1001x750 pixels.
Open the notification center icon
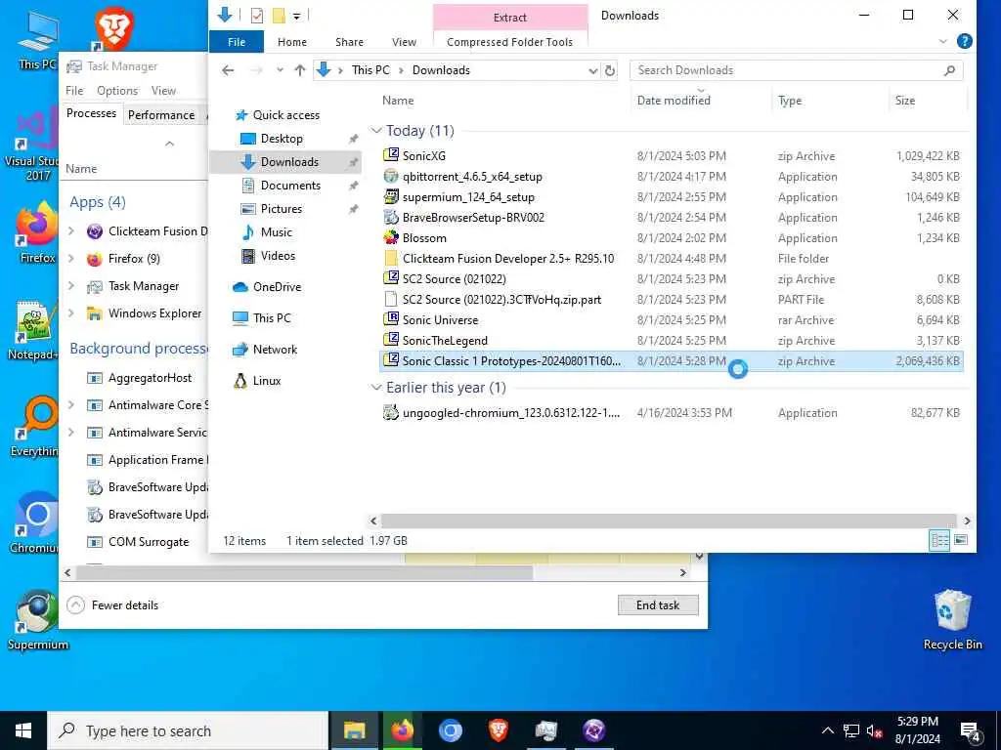pos(971,730)
